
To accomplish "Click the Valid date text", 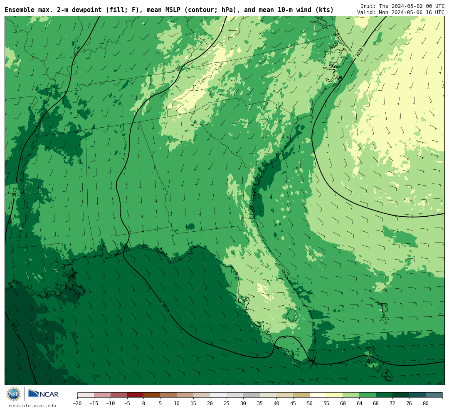I will tap(401, 12).
